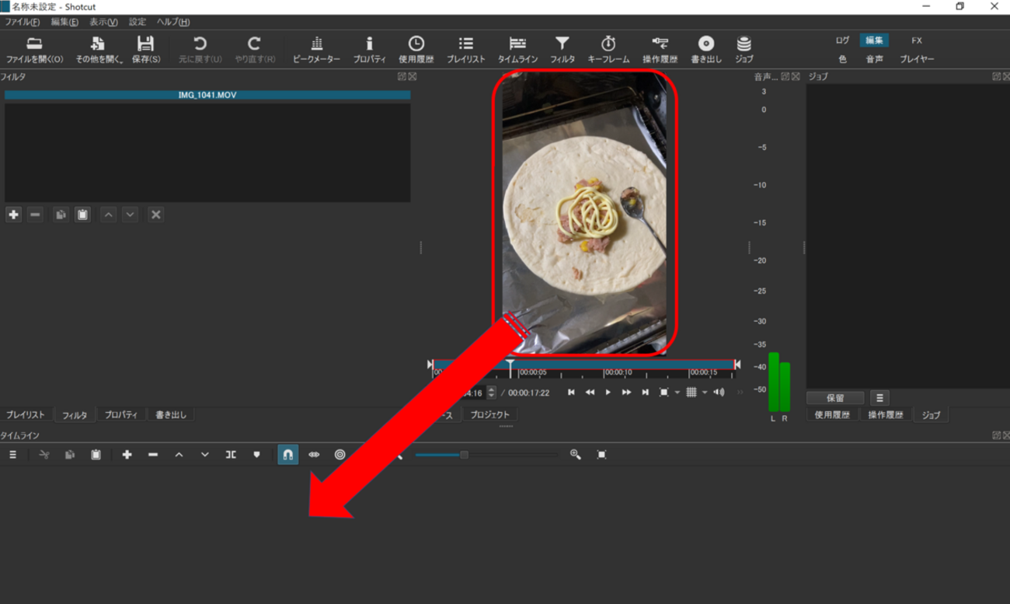Open the Peak Meter (ピークメーター) panel
1010x604 pixels.
click(316, 49)
